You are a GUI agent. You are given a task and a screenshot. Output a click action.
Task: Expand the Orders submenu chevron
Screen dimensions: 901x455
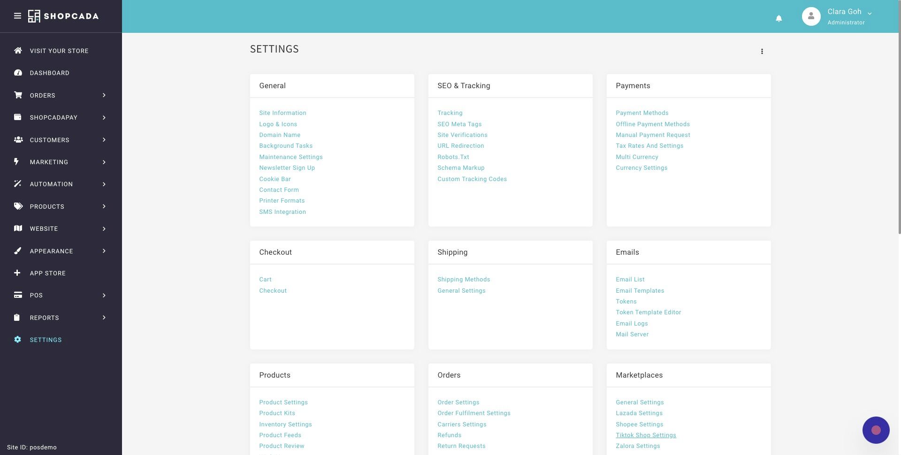point(104,95)
